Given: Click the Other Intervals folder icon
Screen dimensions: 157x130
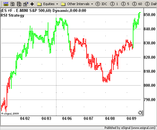Looking at the screenshot, I should (x=63, y=4).
